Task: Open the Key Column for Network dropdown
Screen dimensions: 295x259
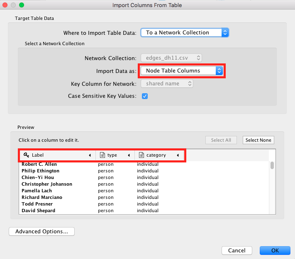Action: [x=167, y=84]
